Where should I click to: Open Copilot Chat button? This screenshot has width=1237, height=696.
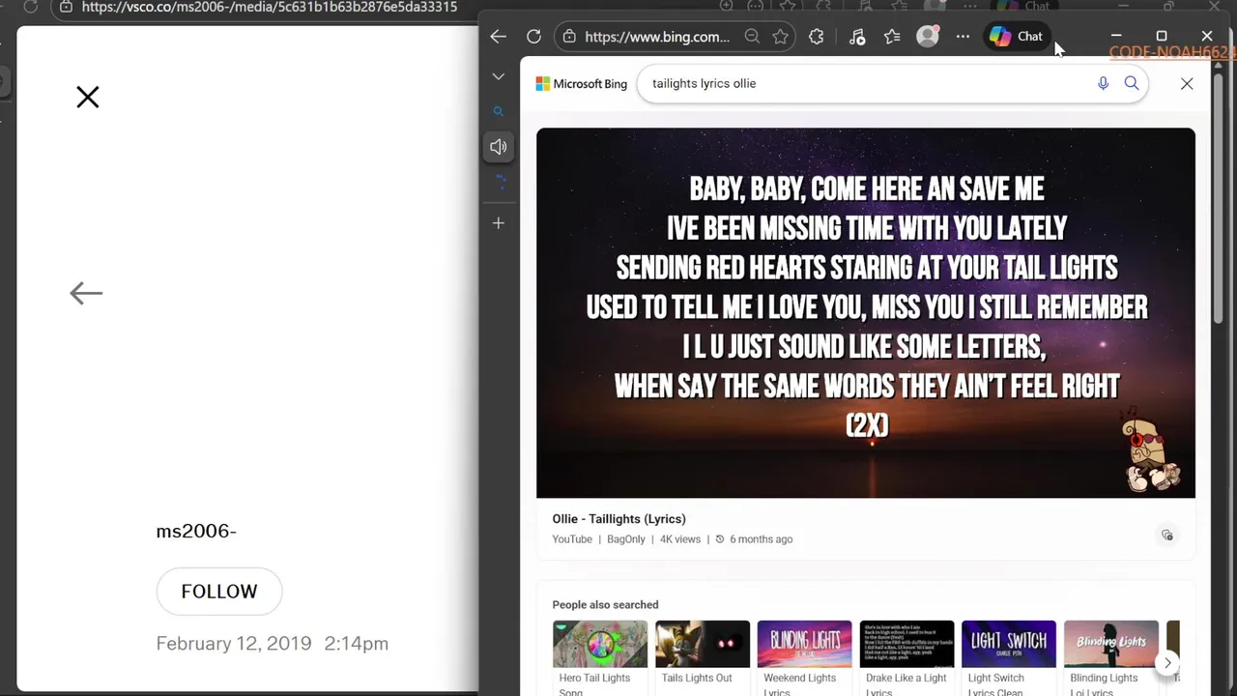pyautogui.click(x=1016, y=37)
